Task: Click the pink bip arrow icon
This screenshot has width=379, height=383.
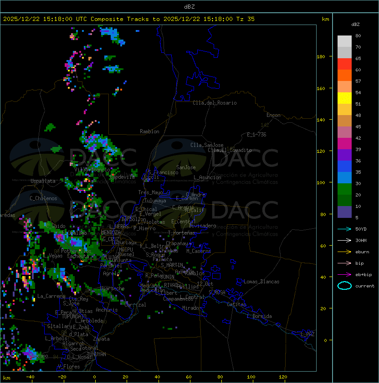Action: pos(344,263)
